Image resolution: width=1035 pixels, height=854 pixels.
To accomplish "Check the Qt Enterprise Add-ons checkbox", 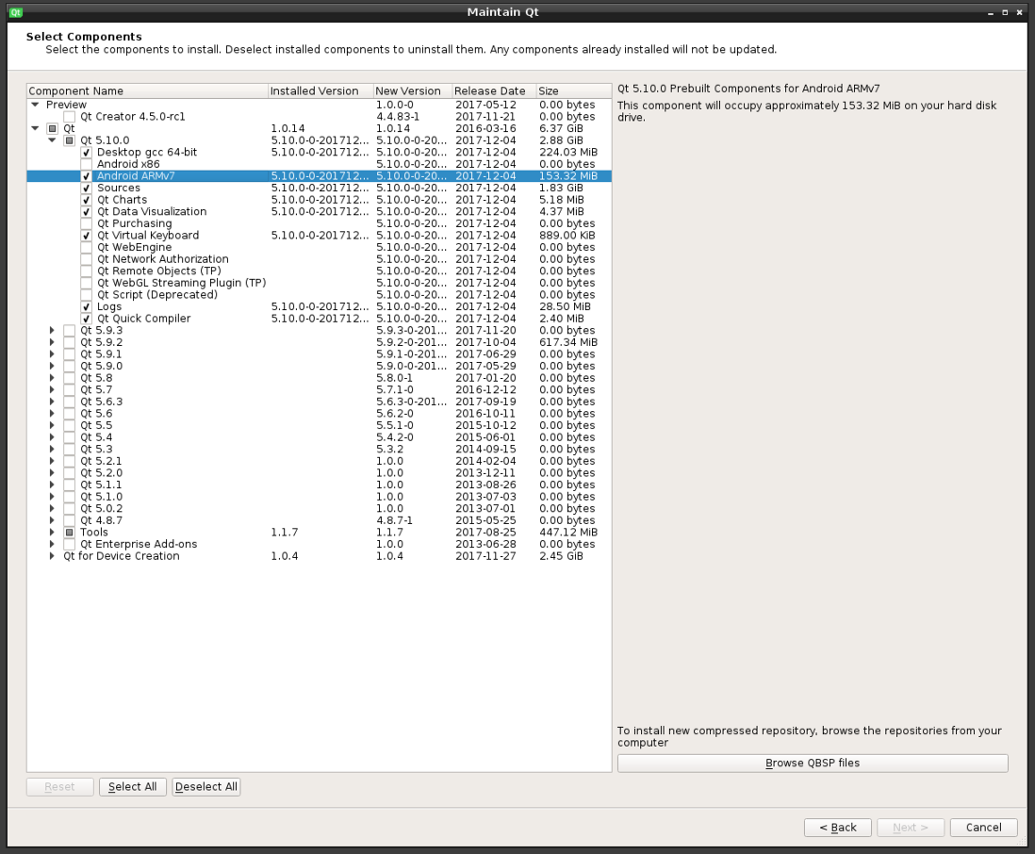I will (x=70, y=545).
